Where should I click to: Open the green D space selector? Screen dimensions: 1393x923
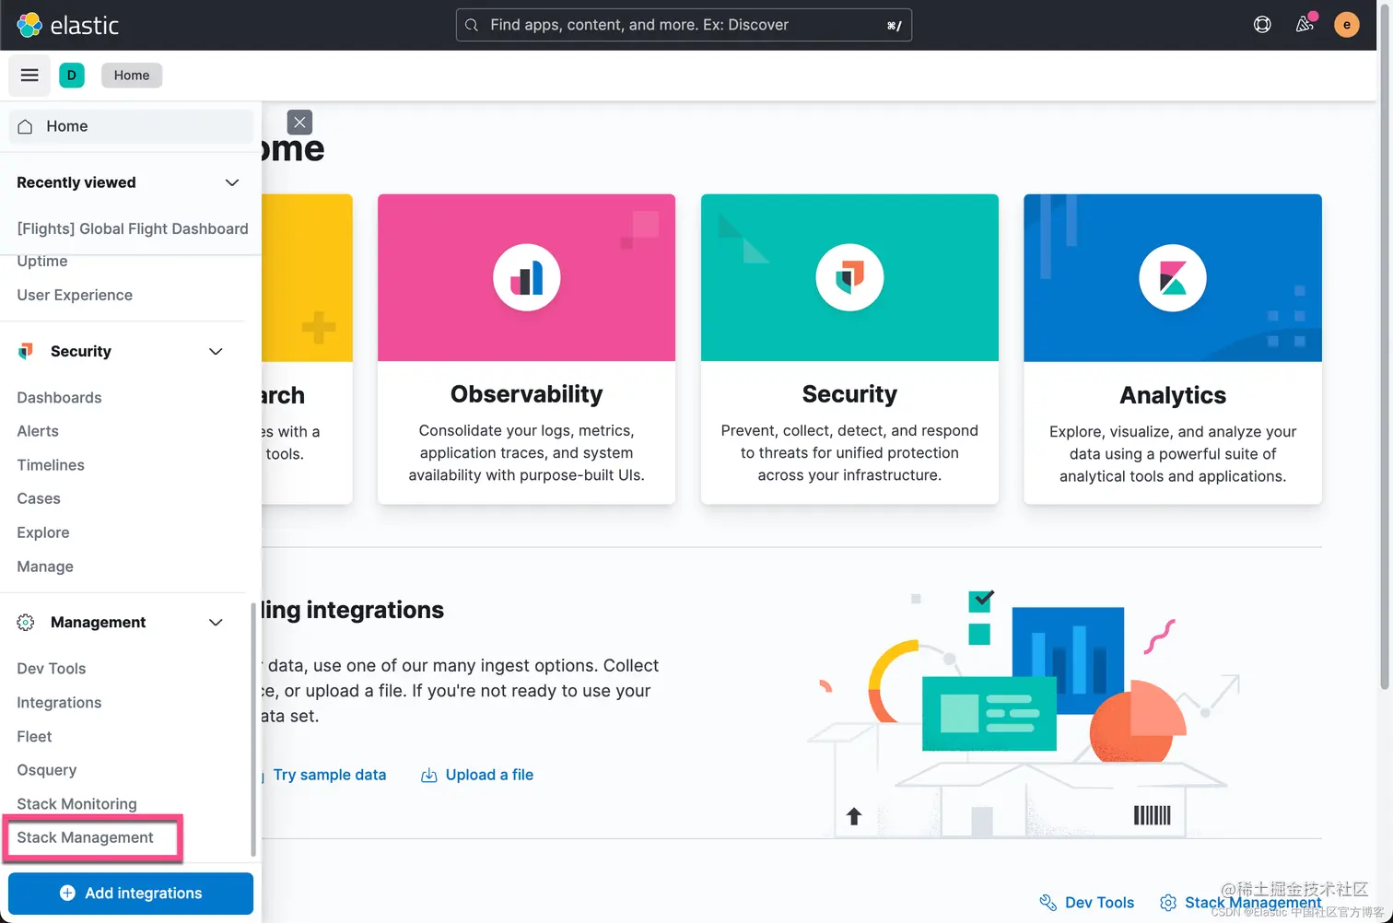click(72, 76)
